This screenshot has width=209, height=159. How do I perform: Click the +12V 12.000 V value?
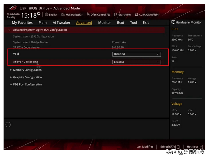pyautogui.click(x=176, y=114)
